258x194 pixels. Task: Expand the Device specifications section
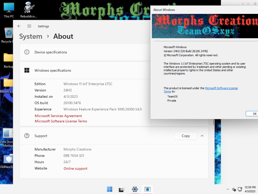(85, 52)
